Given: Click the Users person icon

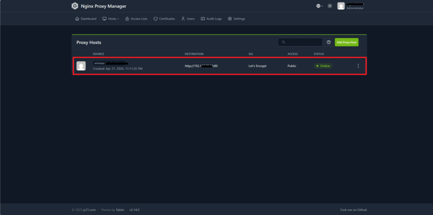Looking at the screenshot, I should coord(183,19).
